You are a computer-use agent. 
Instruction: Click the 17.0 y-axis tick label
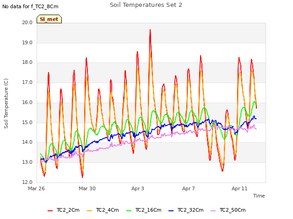(27, 82)
